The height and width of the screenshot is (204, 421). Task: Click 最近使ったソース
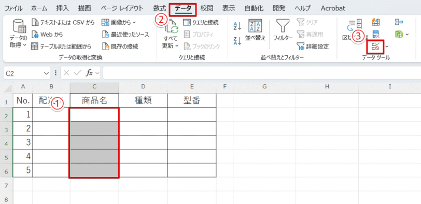pyautogui.click(x=125, y=34)
